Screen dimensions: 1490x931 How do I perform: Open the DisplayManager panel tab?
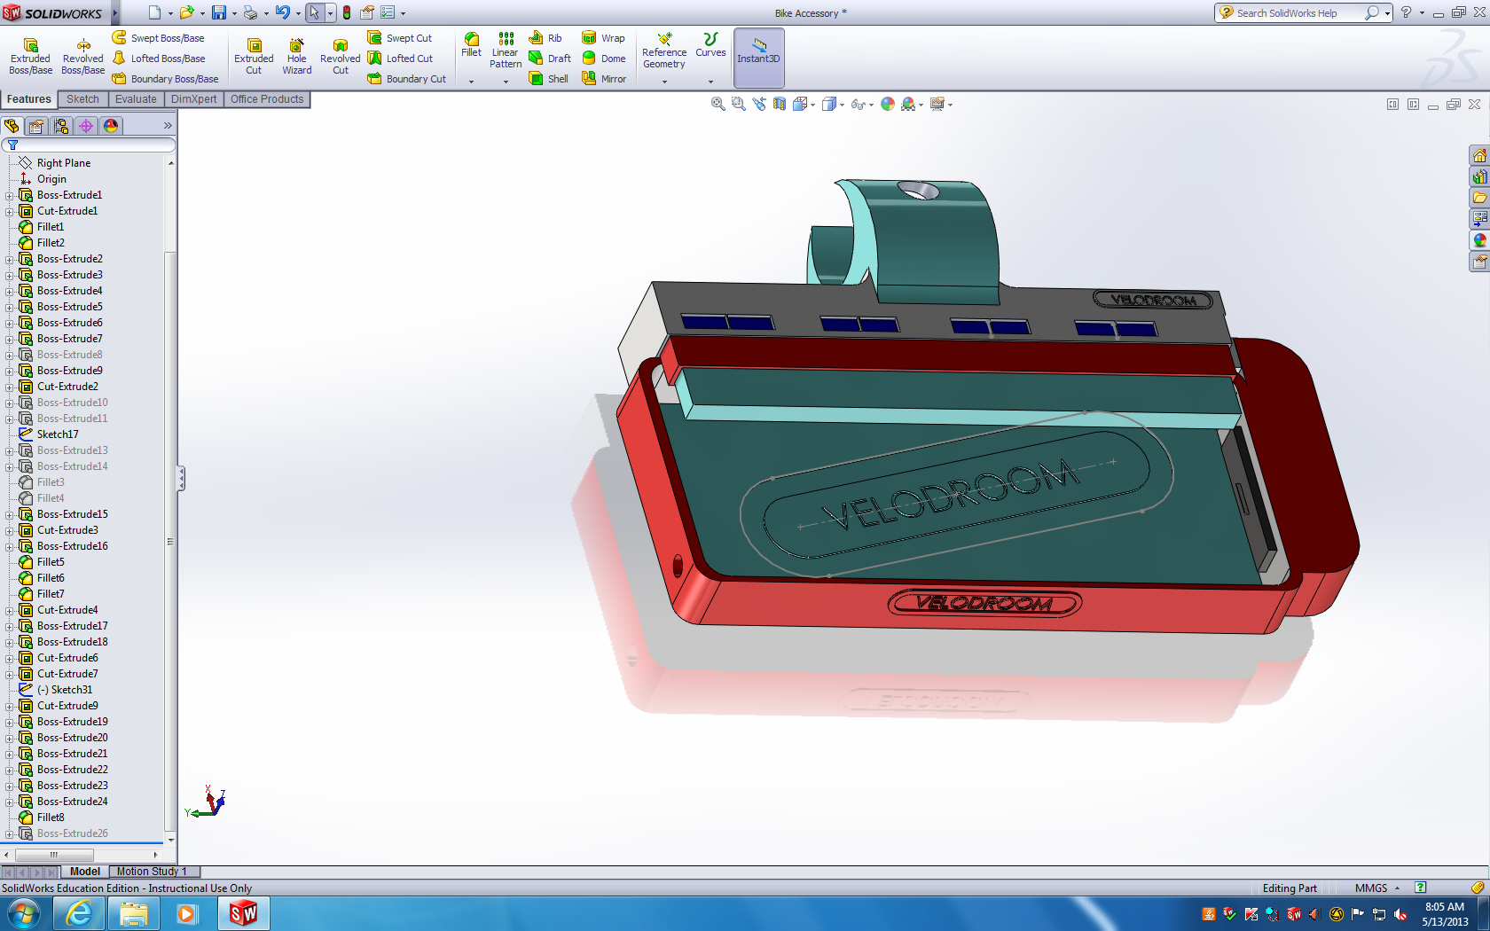pos(111,126)
